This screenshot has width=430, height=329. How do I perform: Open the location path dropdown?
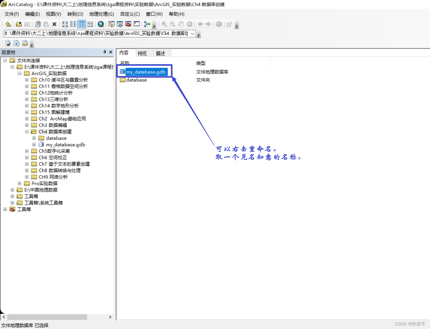pyautogui.click(x=193, y=34)
